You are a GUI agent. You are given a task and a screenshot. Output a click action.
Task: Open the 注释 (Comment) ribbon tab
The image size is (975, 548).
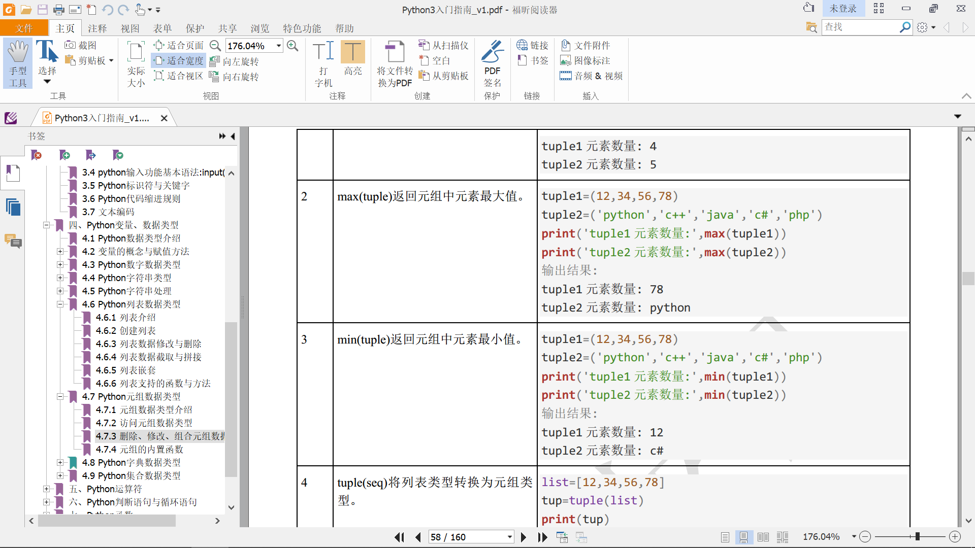97,28
